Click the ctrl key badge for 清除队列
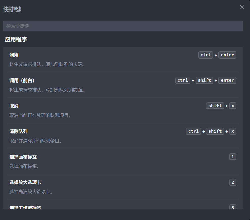The width and height of the screenshot is (250, 220). 193,131
